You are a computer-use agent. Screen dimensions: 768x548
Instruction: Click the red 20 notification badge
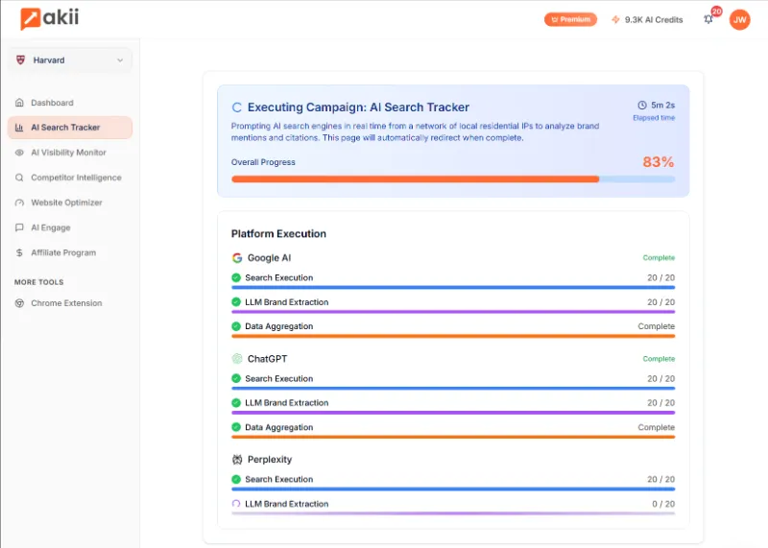pyautogui.click(x=716, y=12)
